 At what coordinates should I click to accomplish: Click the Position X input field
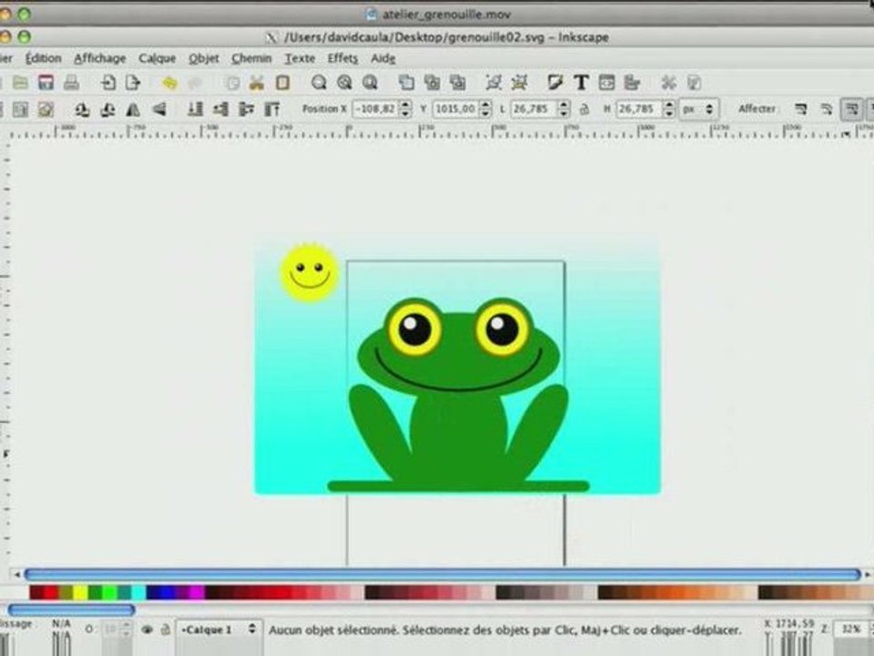[x=376, y=108]
